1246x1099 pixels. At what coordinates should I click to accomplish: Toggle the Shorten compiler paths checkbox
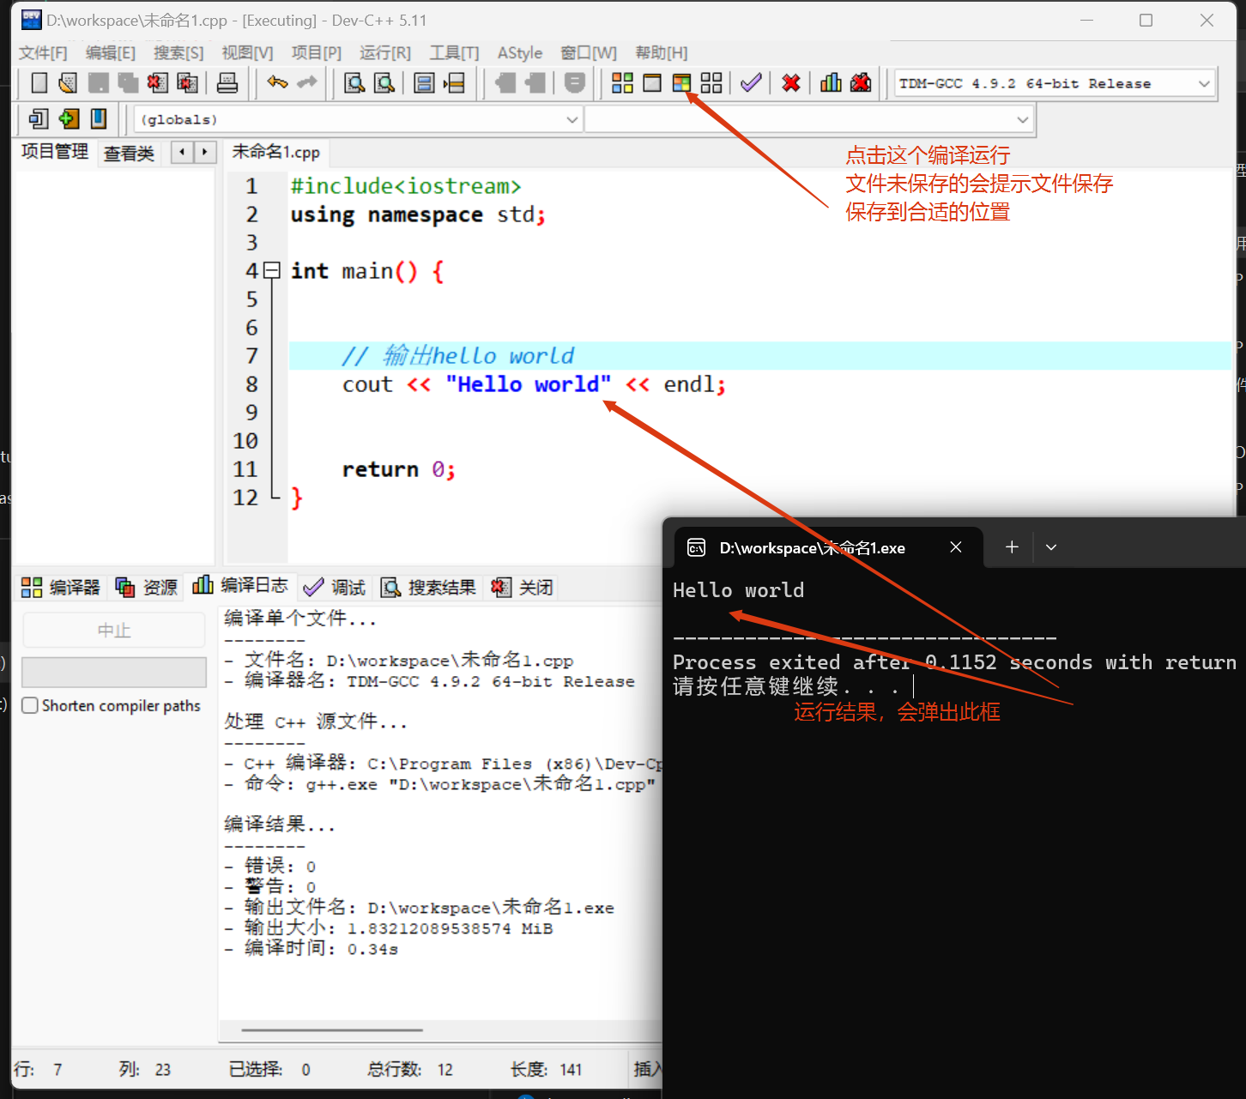pos(30,705)
